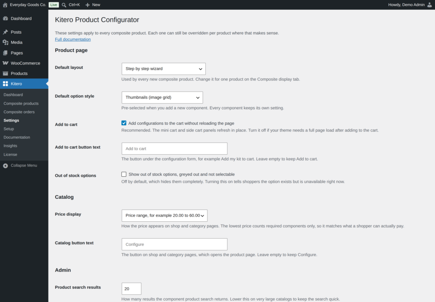This screenshot has width=435, height=302.
Task: Open the Documentation submenu item
Action: click(x=17, y=137)
